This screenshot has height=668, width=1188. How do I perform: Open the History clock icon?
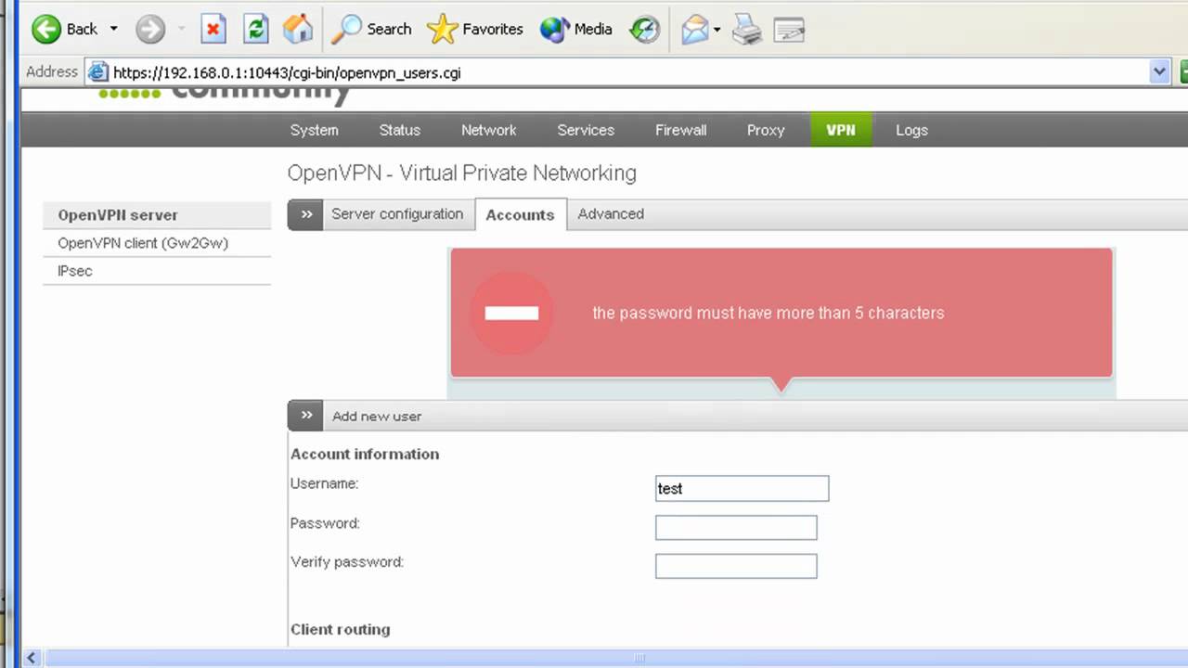pos(643,29)
